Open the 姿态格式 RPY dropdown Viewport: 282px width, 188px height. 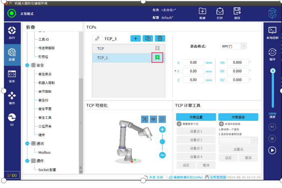(x=234, y=46)
